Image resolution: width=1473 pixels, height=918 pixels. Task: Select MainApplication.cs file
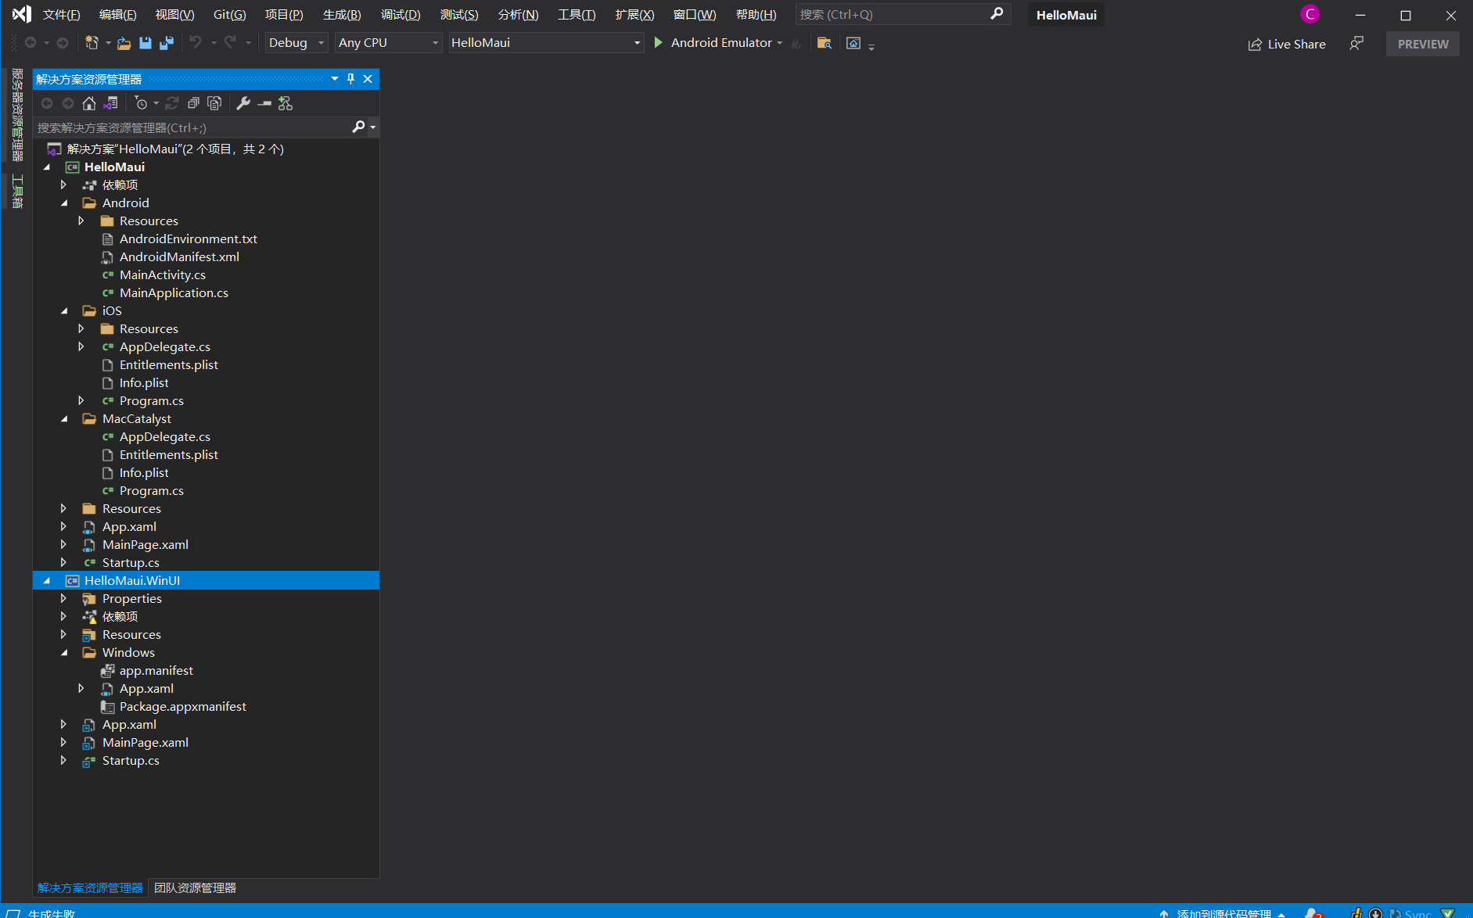click(174, 293)
